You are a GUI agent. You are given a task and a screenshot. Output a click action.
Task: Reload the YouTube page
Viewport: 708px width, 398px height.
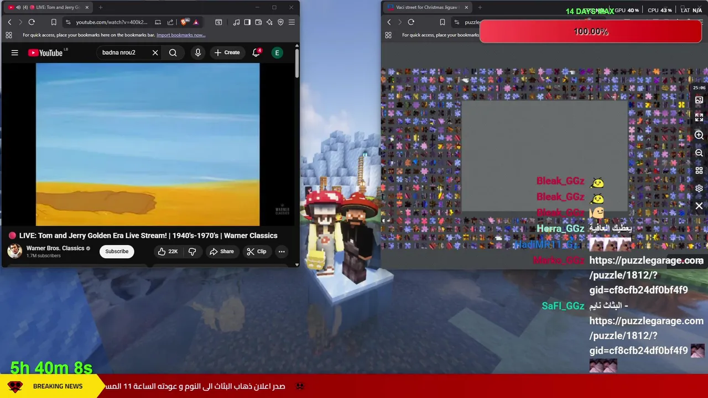(32, 22)
